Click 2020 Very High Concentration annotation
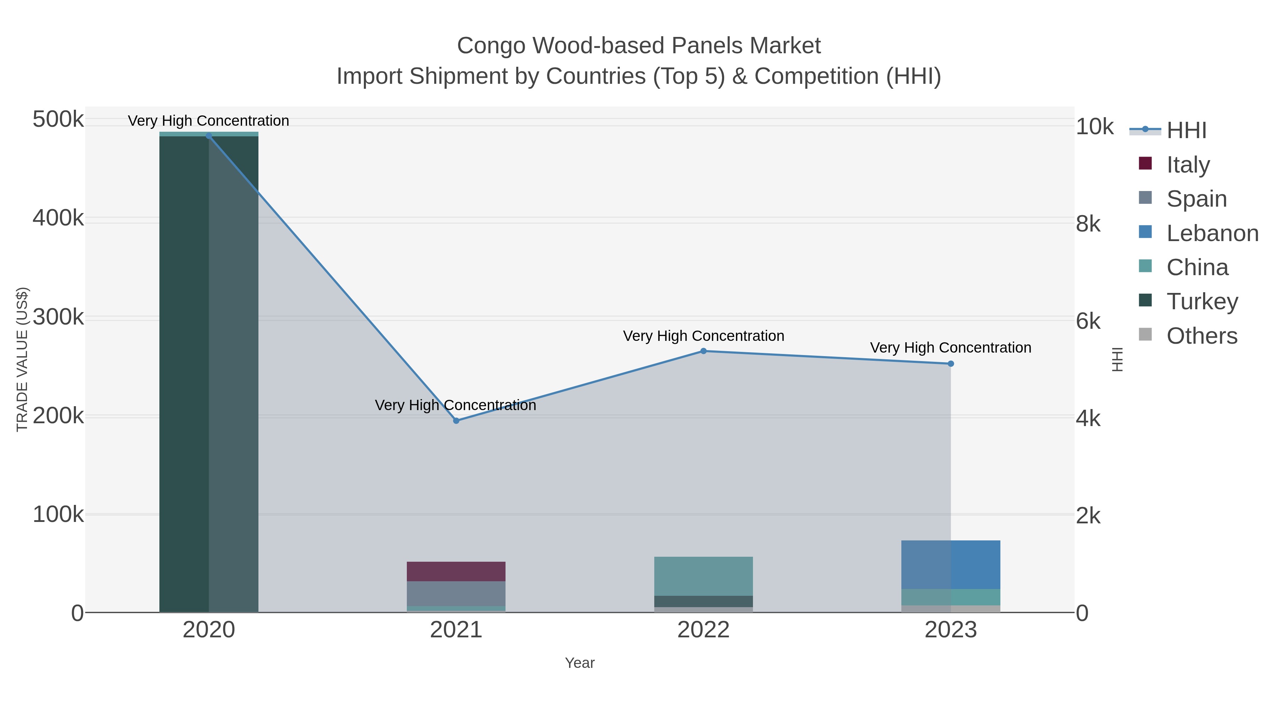Image resolution: width=1278 pixels, height=719 pixels. pos(208,121)
